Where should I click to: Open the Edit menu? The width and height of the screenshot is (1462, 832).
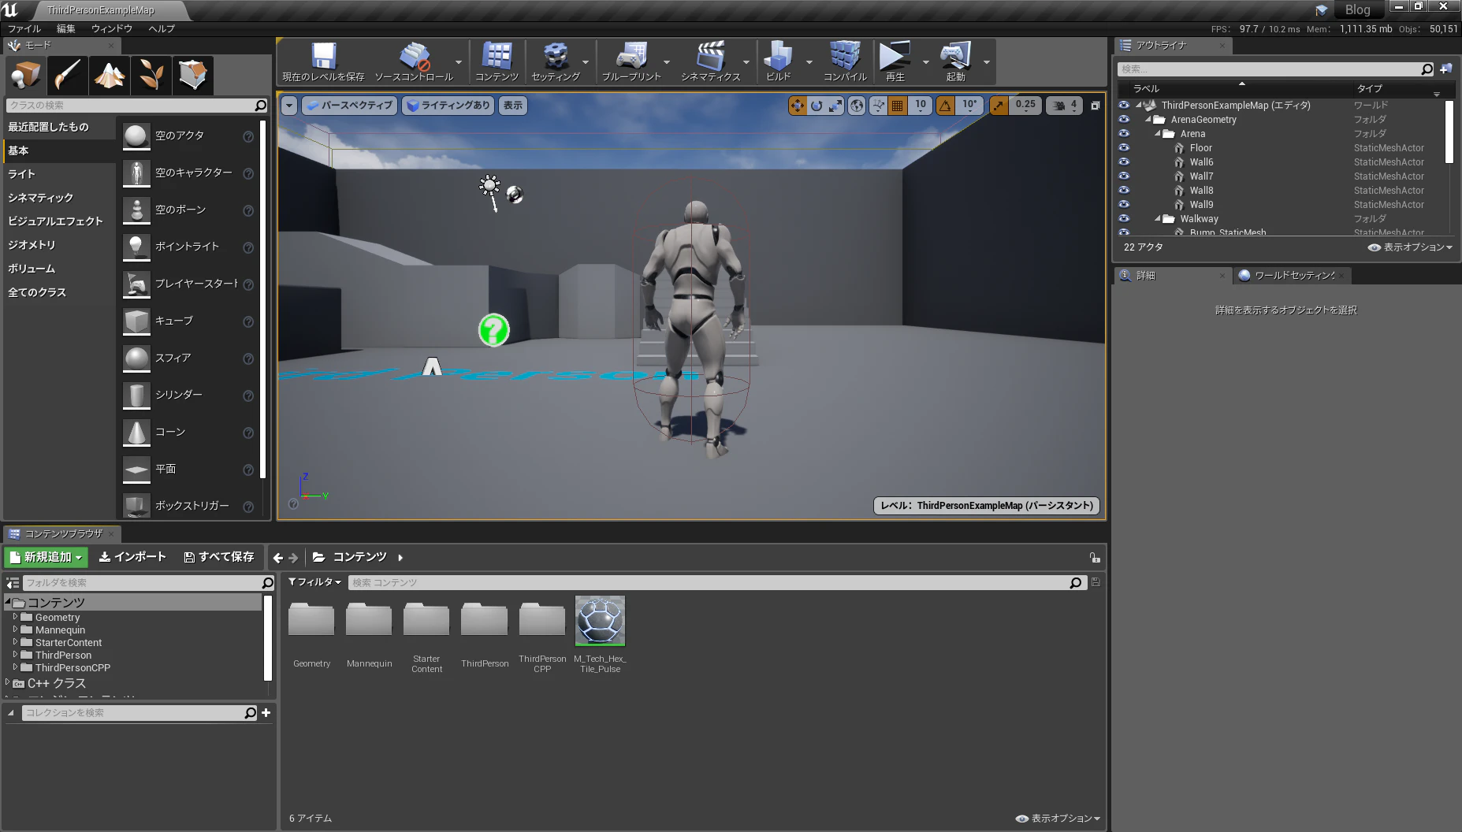[x=66, y=28]
